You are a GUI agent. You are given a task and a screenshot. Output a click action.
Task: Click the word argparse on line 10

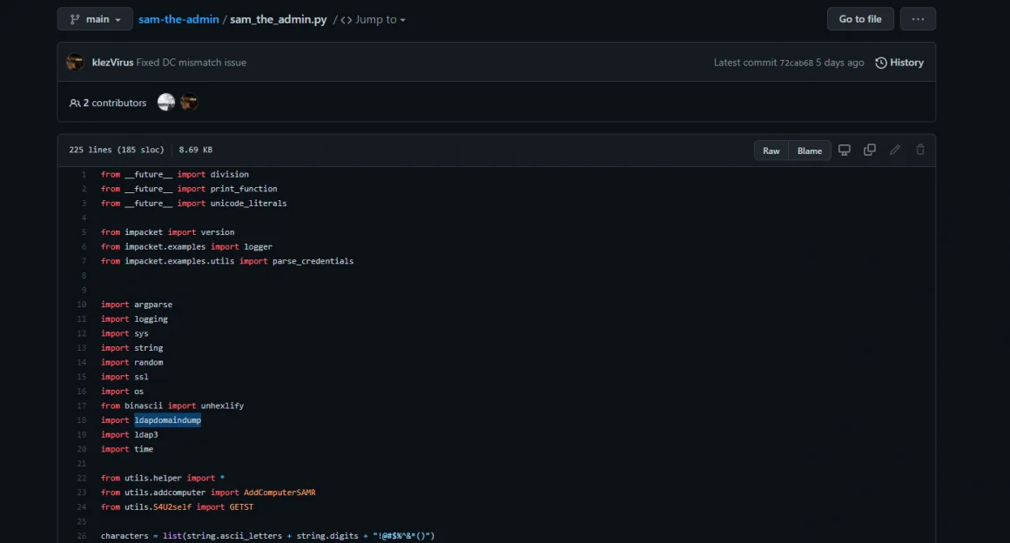pyautogui.click(x=153, y=305)
